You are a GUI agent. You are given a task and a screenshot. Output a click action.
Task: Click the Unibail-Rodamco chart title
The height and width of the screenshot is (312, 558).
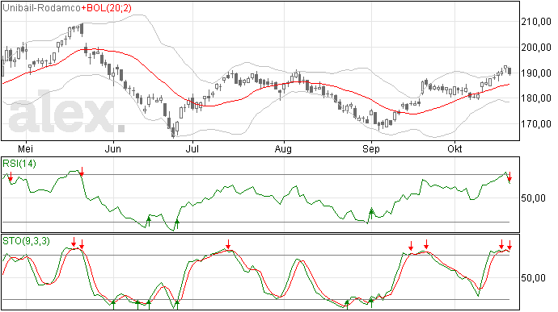pyautogui.click(x=41, y=8)
